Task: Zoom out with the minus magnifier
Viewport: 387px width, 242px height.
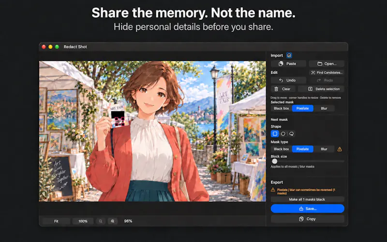Action: 101,221
